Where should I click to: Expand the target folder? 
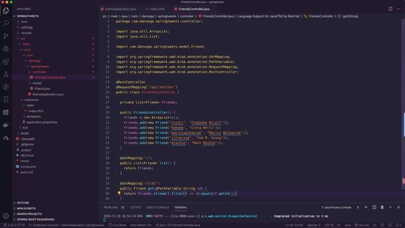tap(25, 133)
